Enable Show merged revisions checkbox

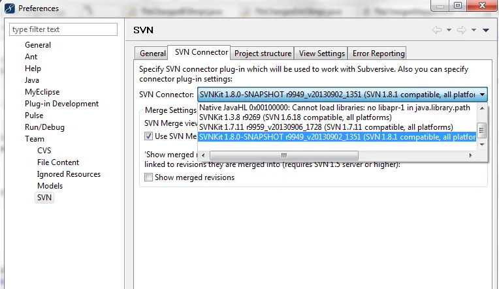pos(148,177)
